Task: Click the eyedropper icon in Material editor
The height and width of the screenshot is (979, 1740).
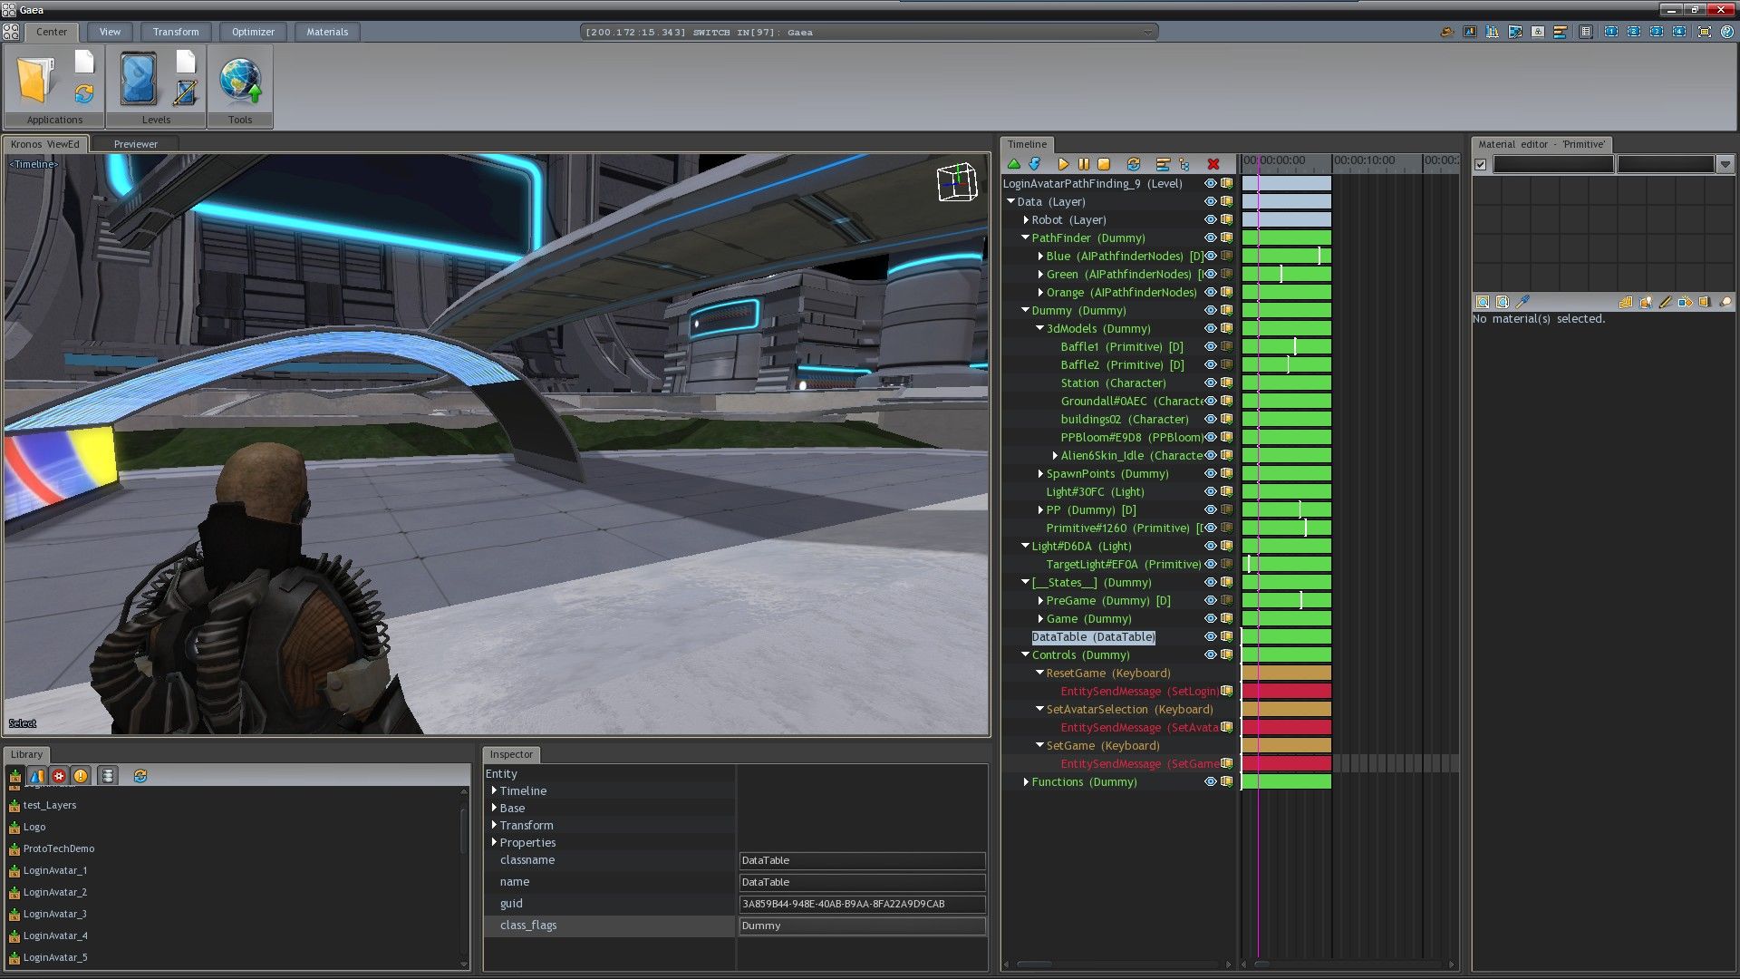Action: pos(1522,302)
